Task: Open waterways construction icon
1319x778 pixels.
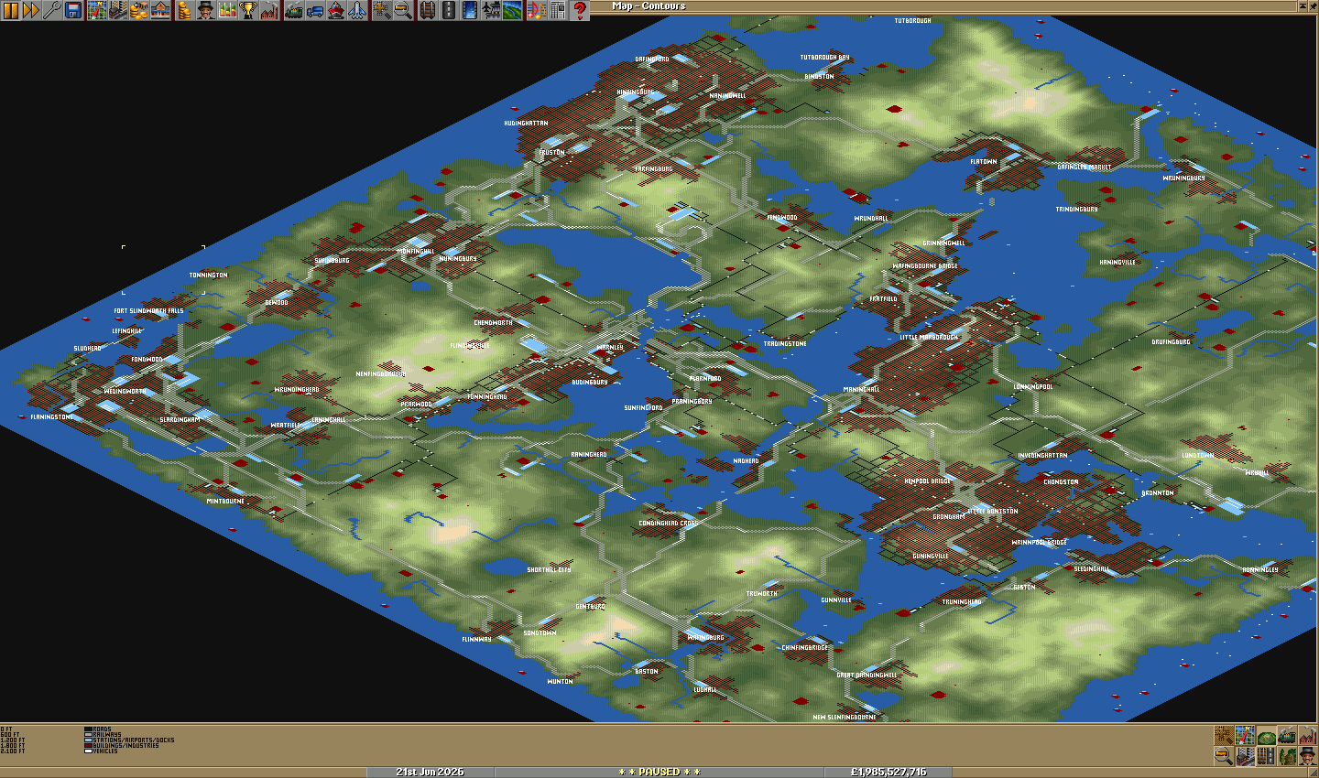Action: tap(469, 10)
